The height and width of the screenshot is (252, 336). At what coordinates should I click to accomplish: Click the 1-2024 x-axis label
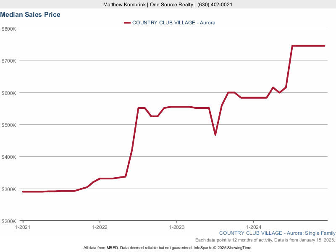253,227
